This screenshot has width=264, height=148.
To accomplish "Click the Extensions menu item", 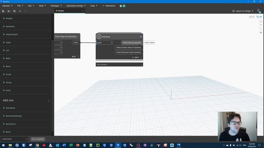I will [x=109, y=6].
